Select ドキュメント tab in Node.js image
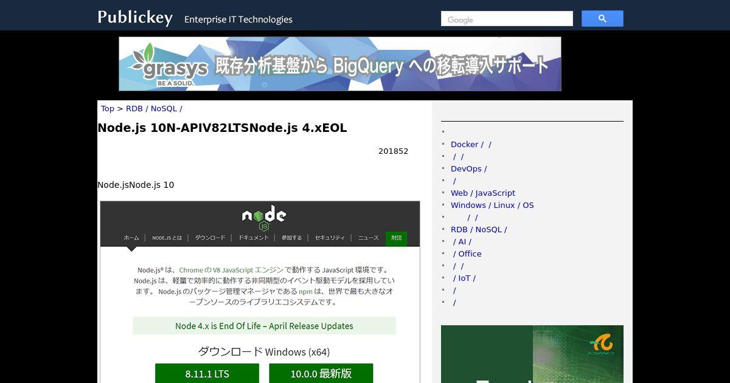Viewport: 730px width, 383px height. [x=254, y=238]
